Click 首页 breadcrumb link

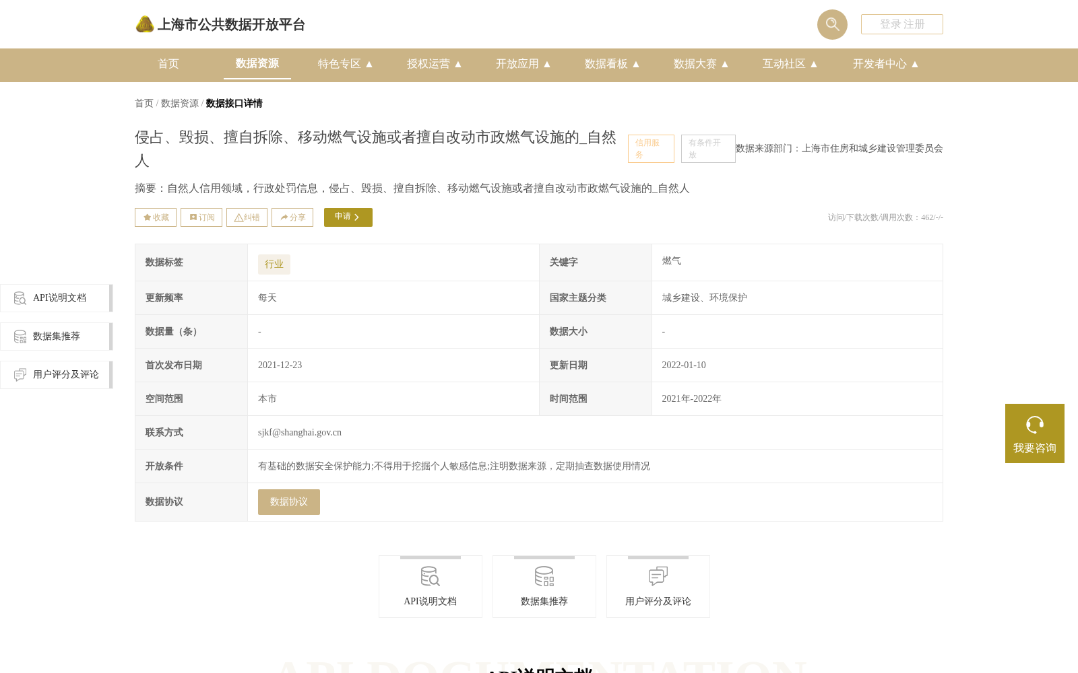click(144, 104)
